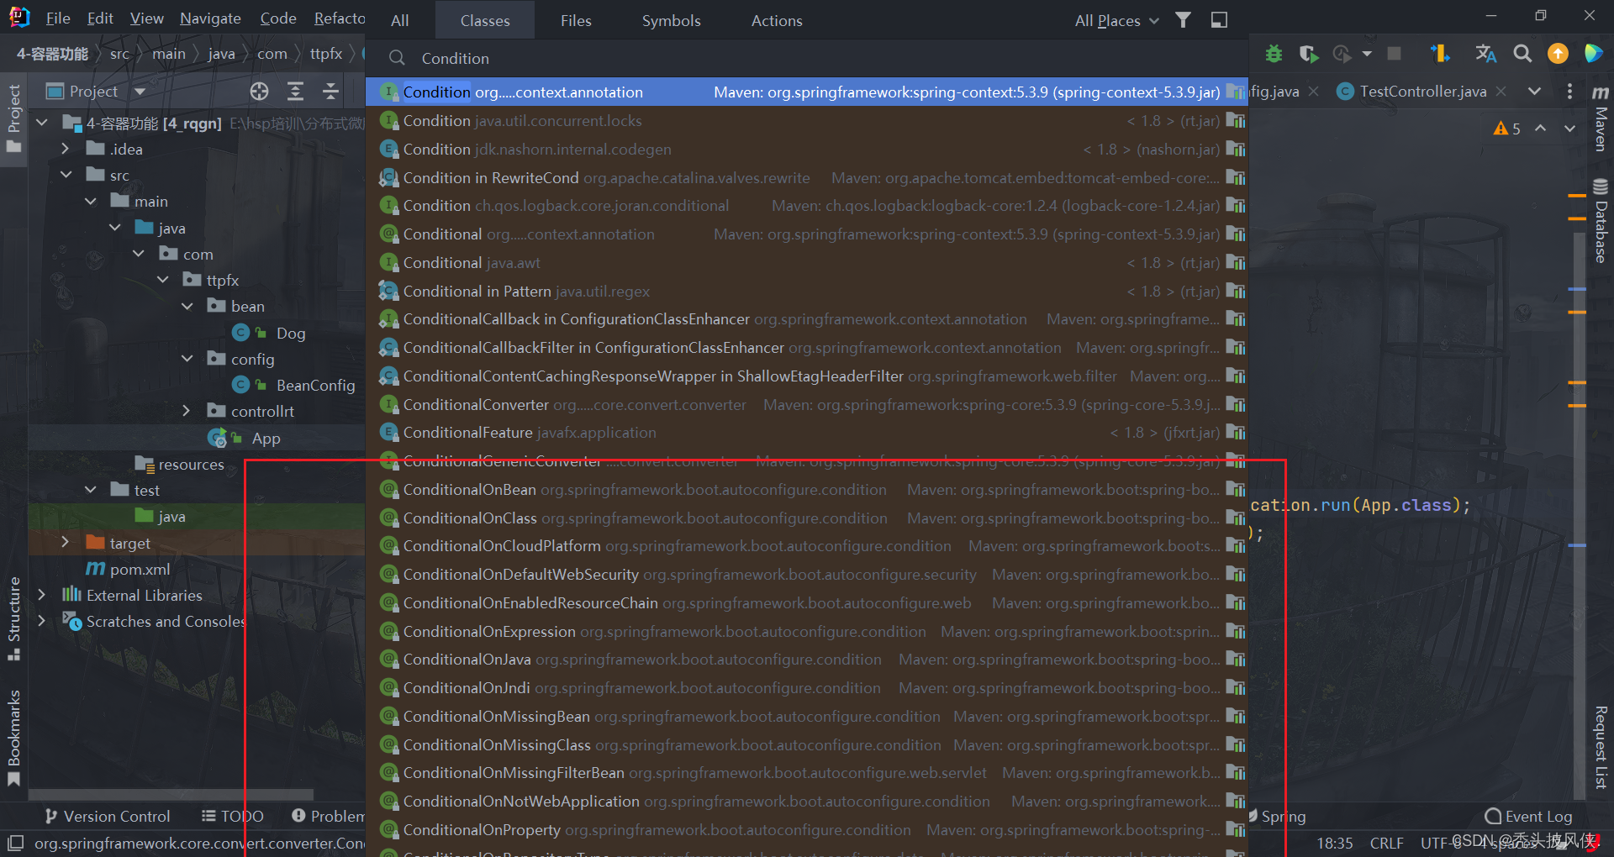Open the Project view dropdown arrow
The image size is (1614, 857).
point(140,91)
